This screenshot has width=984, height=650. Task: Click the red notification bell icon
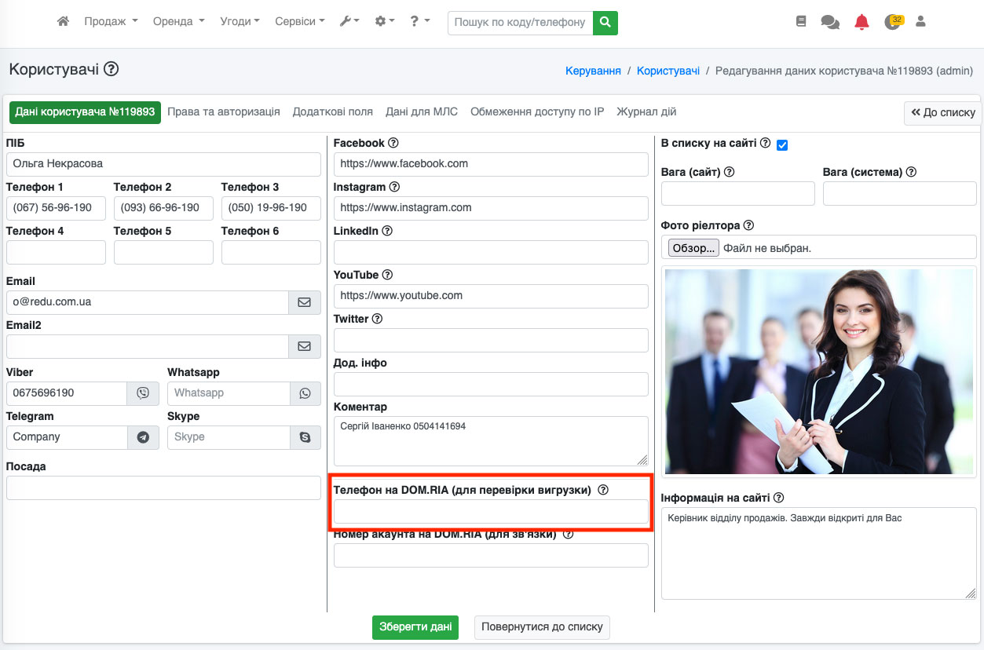click(x=861, y=22)
